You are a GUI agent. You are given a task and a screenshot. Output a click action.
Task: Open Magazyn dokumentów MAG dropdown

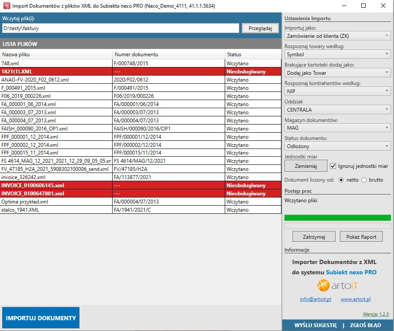coord(337,128)
